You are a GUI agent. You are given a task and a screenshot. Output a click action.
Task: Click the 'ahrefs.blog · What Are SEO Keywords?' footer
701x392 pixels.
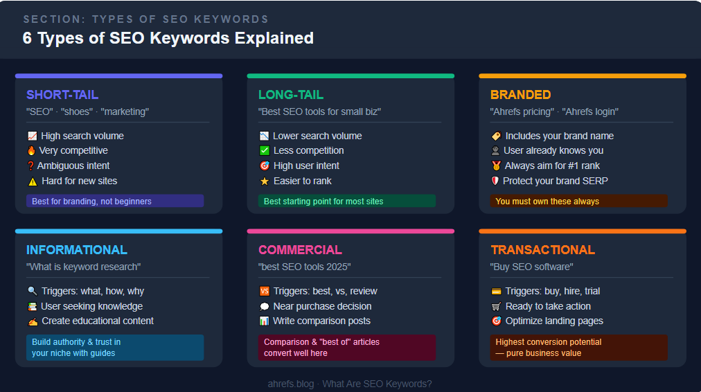[350, 384]
